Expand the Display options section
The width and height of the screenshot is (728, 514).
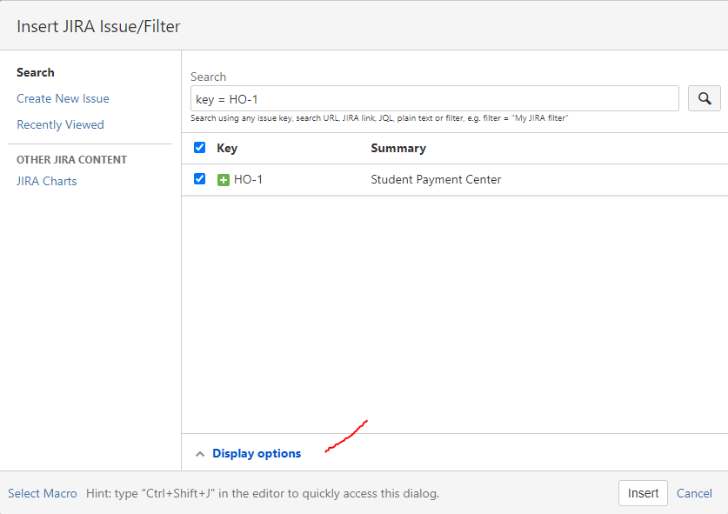click(257, 453)
